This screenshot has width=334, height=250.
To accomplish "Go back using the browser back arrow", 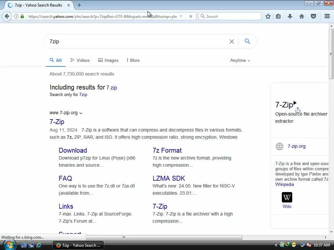I will [7, 16].
